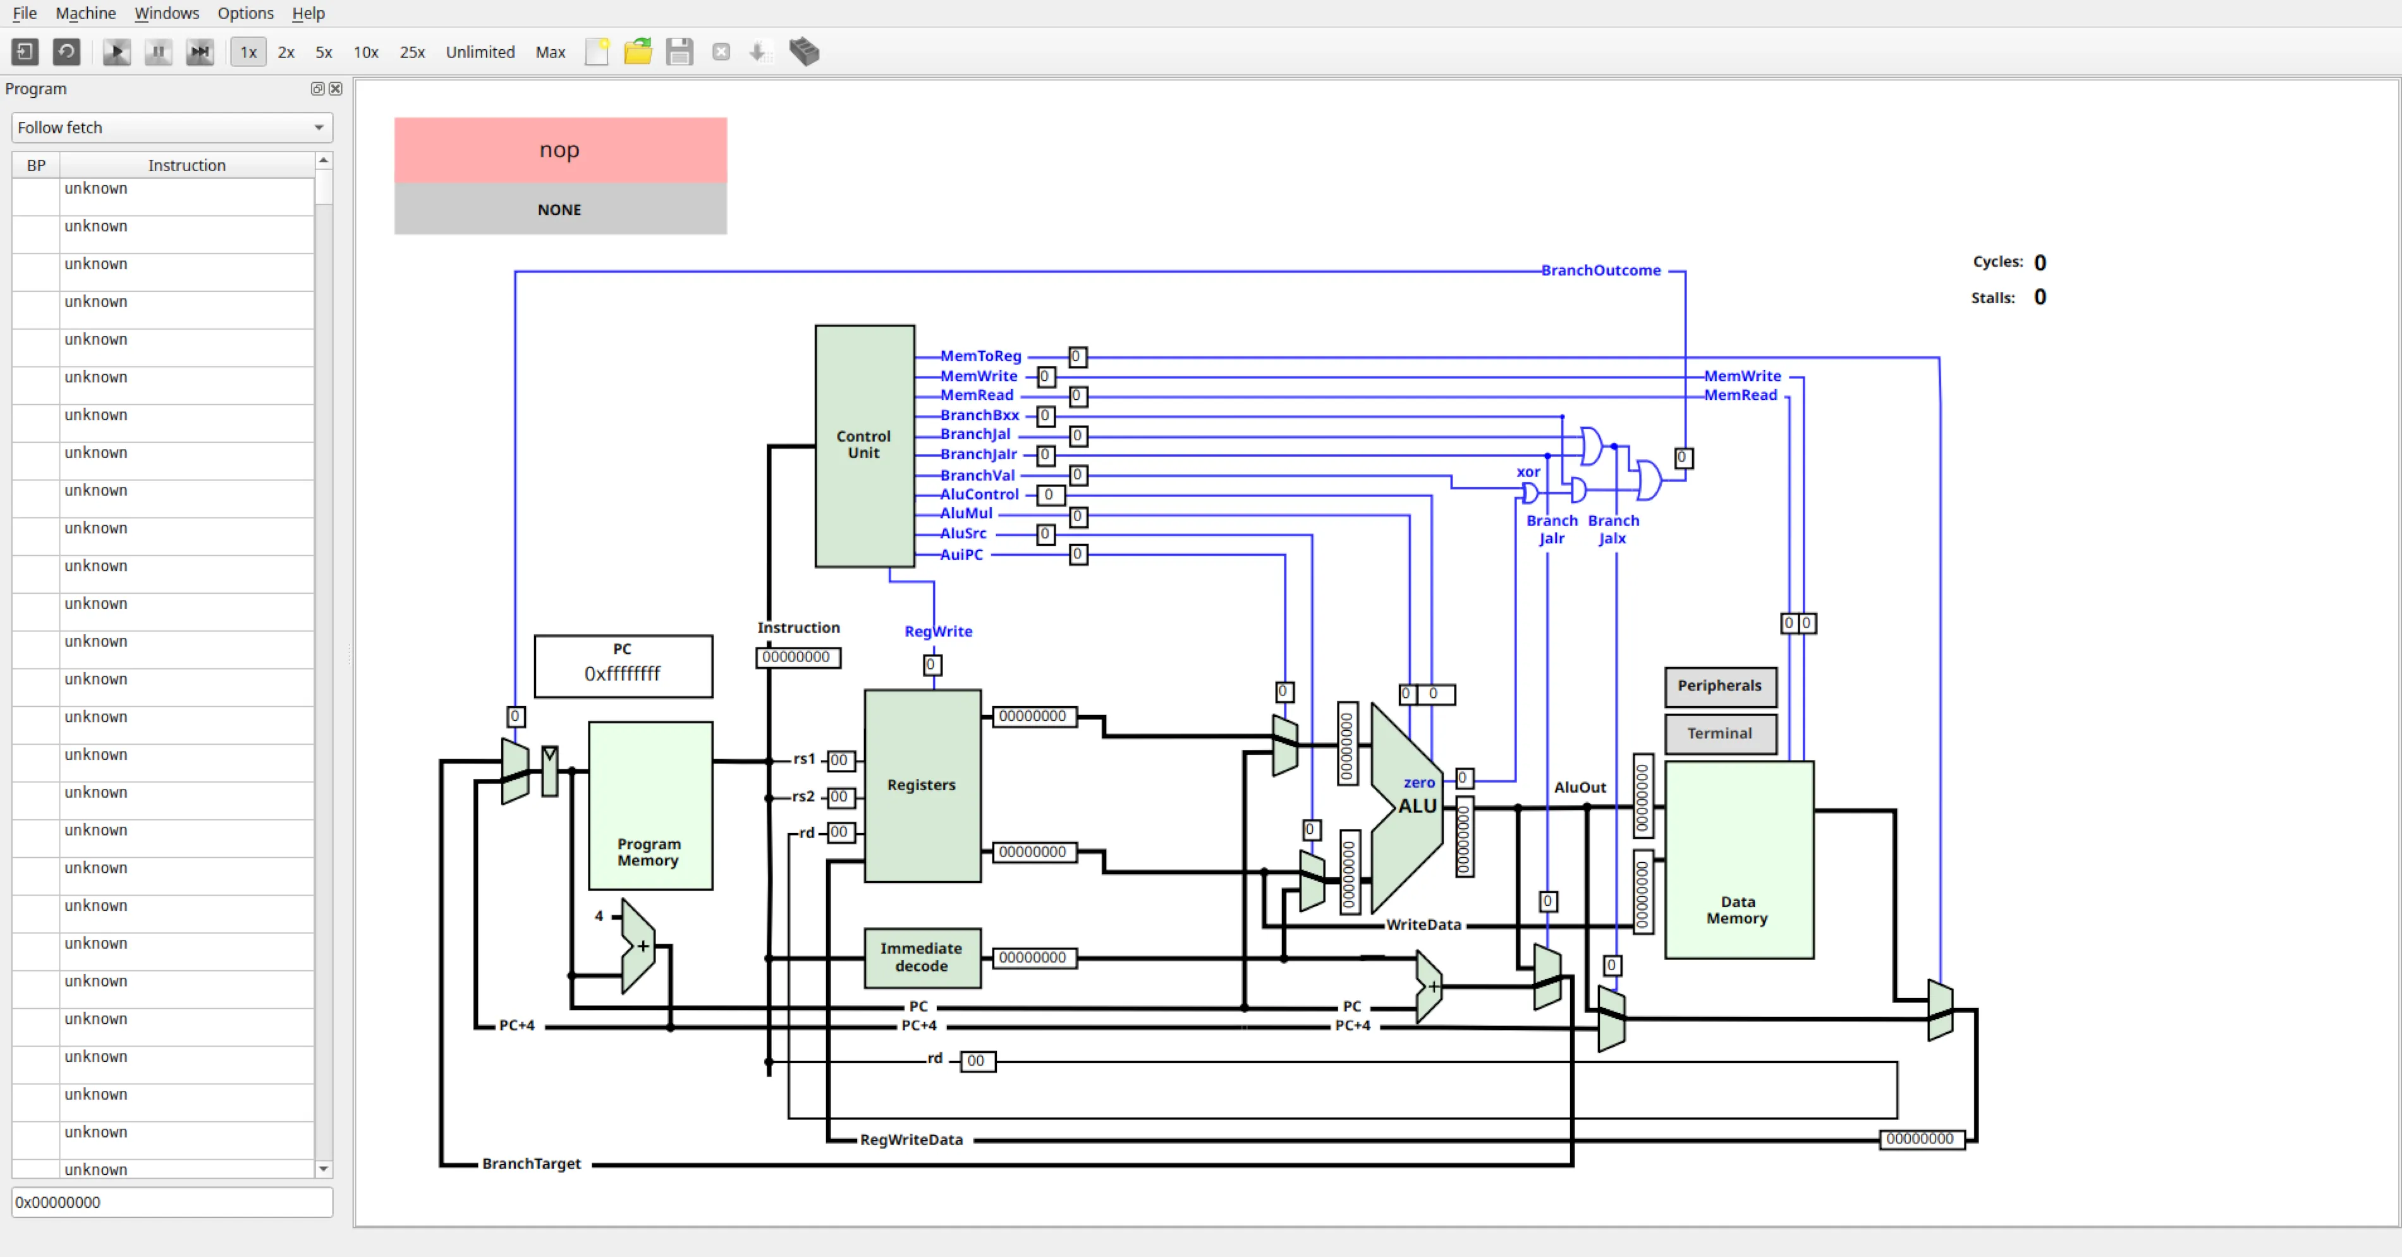This screenshot has height=1257, width=2402.
Task: Click the BranchOutcome signal label
Action: point(1601,270)
